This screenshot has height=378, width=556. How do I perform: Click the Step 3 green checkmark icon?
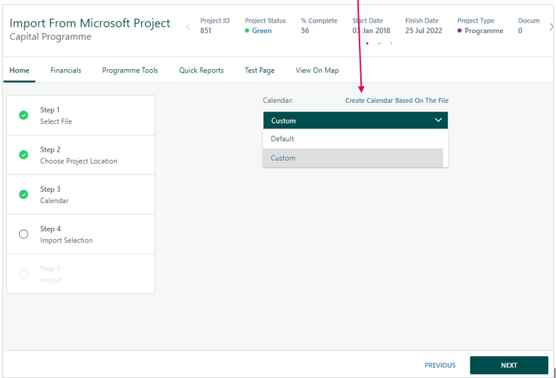(x=23, y=195)
